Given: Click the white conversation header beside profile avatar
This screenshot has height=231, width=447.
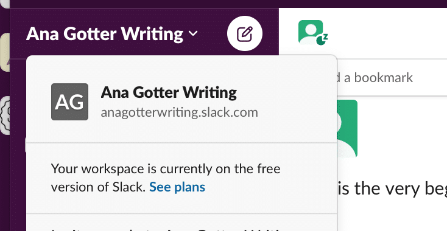Looking at the screenshot, I should pyautogui.click(x=388, y=33).
